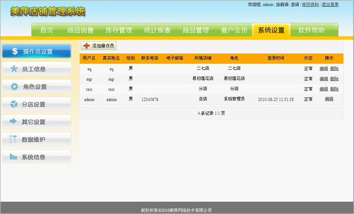354x214 pixels.
Task: Click the 状态 column header
Action: click(308, 58)
